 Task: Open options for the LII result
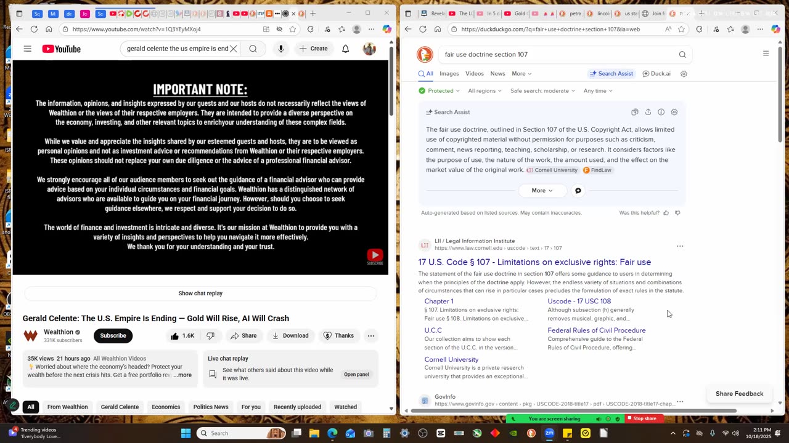[680, 246]
